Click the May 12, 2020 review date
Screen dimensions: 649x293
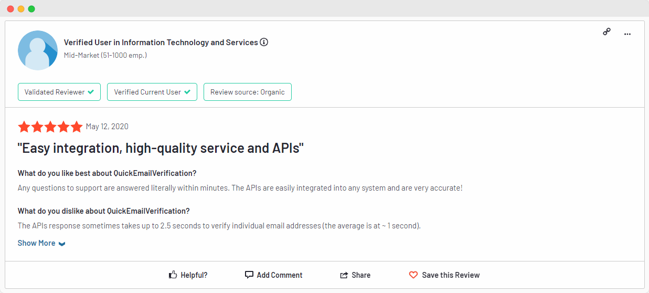pyautogui.click(x=107, y=127)
